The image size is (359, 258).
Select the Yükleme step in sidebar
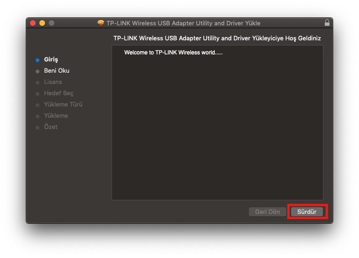point(56,116)
